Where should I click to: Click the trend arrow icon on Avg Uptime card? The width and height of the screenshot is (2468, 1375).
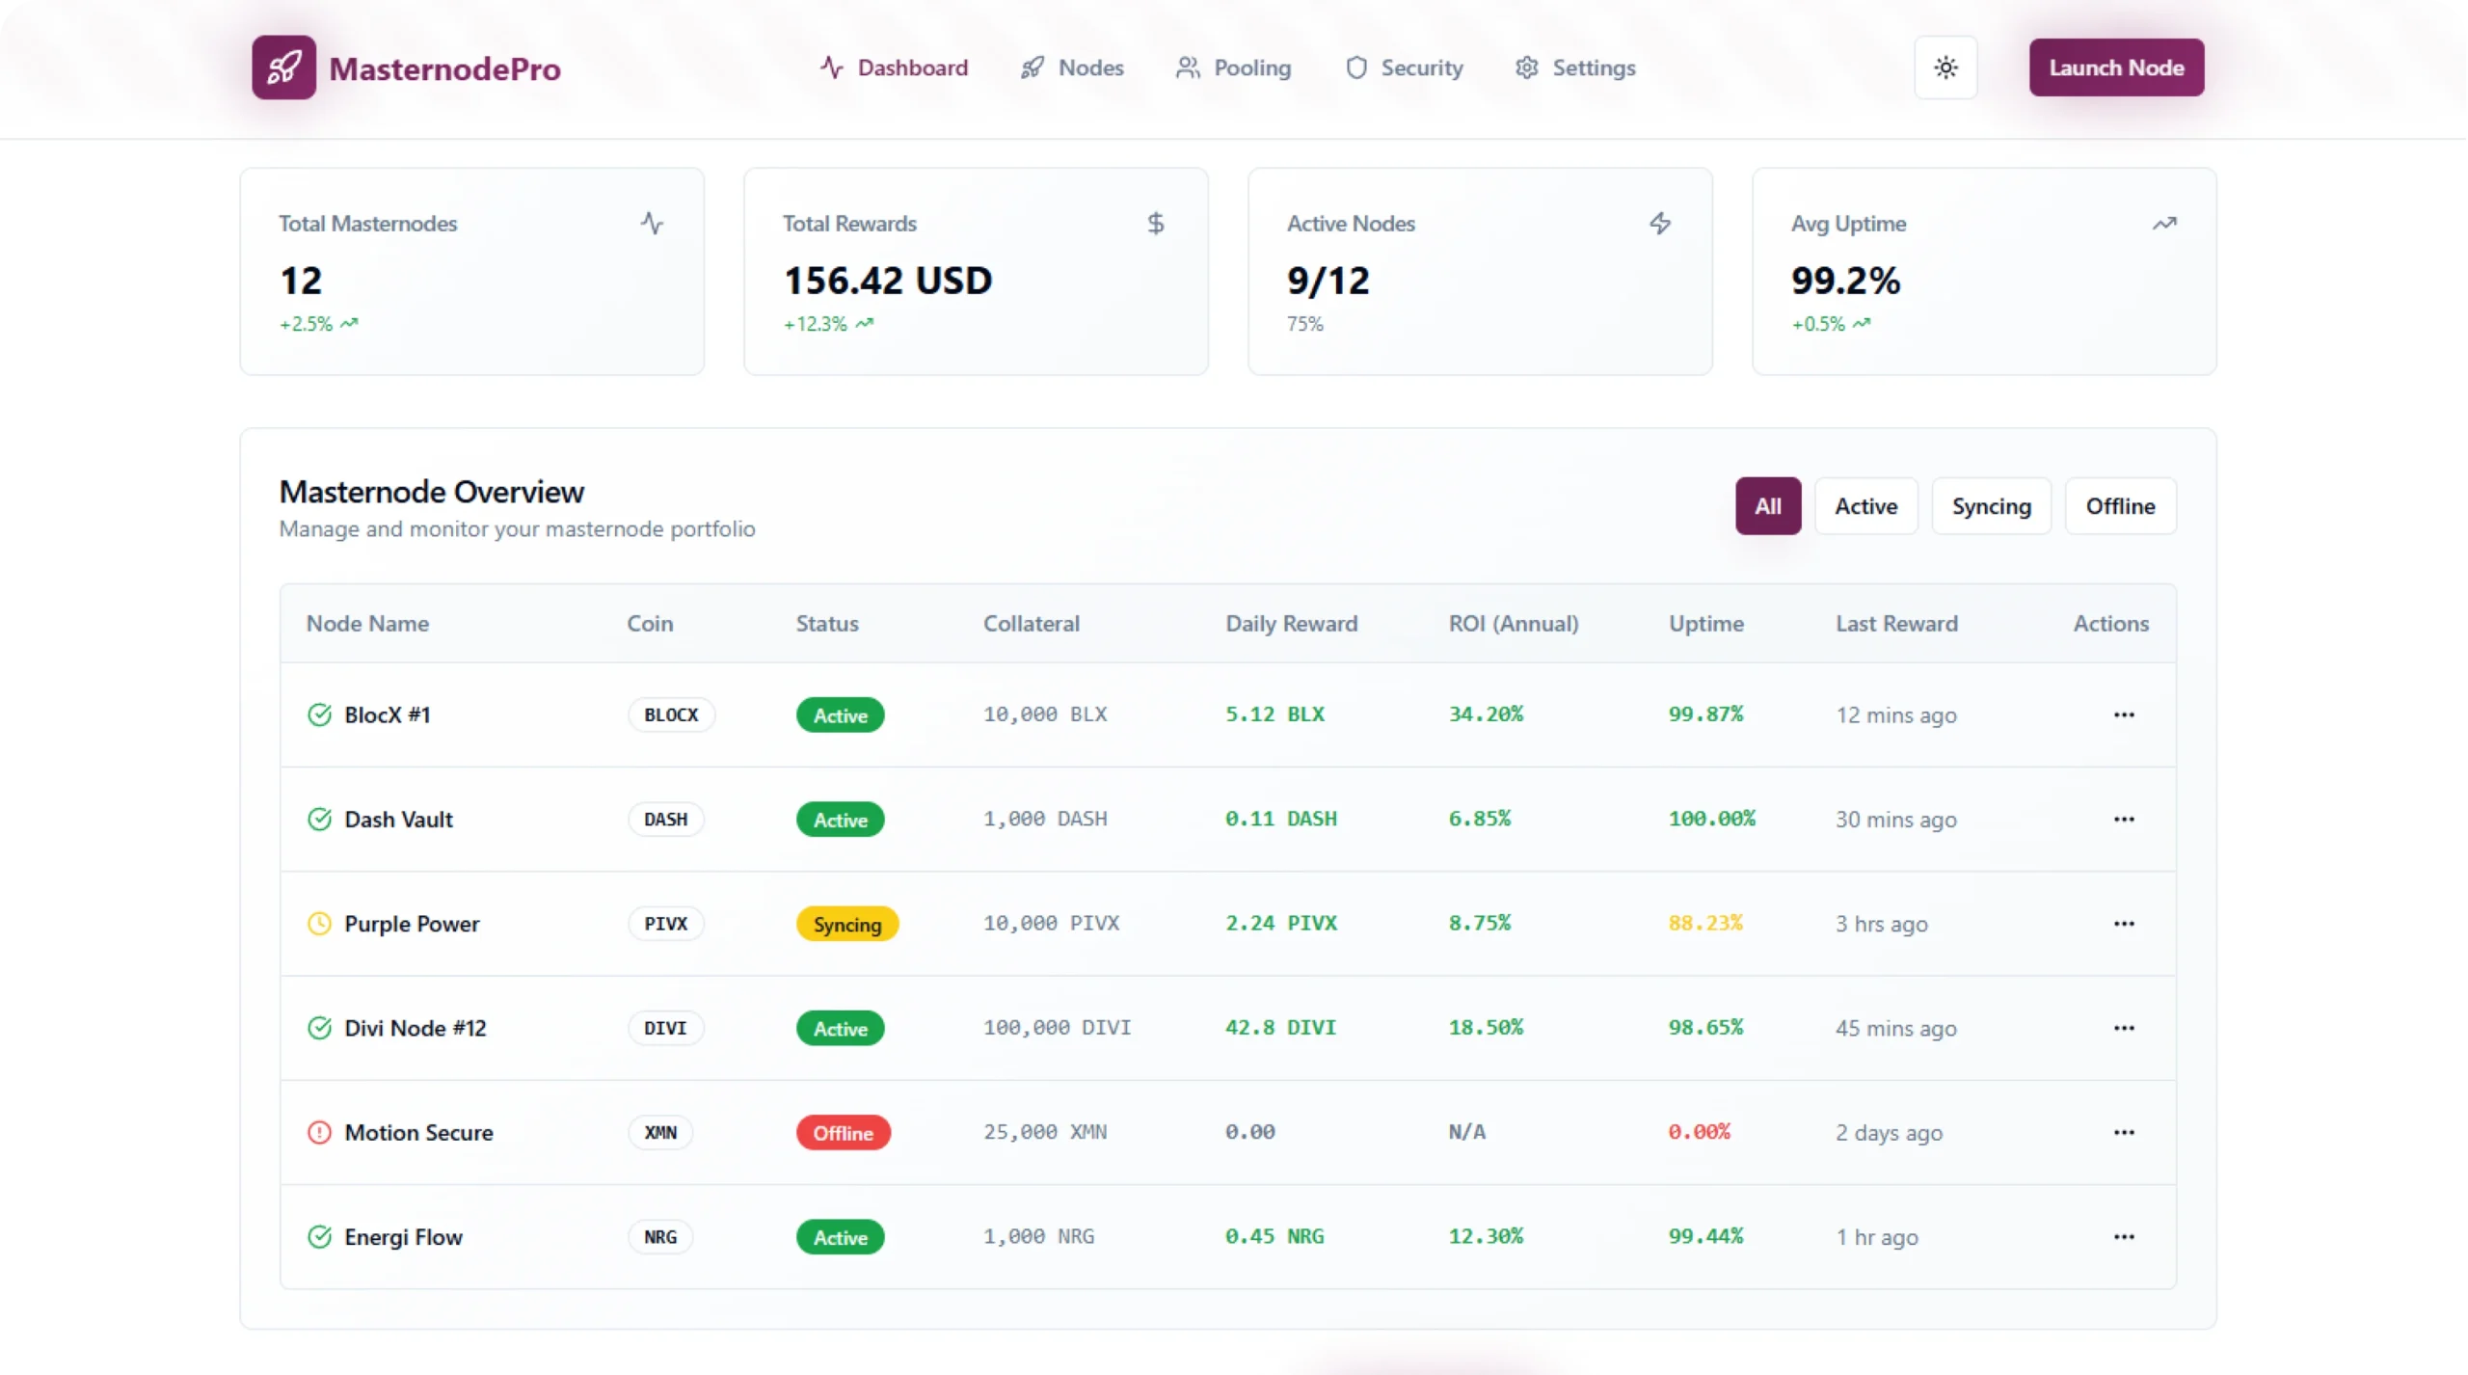[2163, 223]
